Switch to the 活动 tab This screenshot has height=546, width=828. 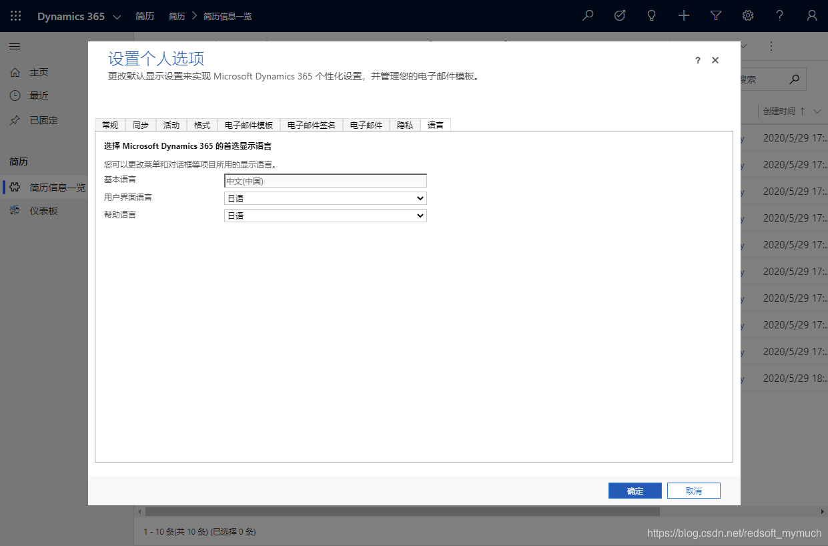click(x=171, y=125)
